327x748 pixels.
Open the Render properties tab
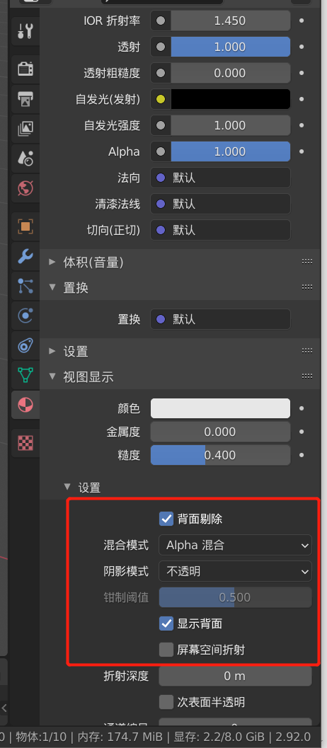[x=25, y=68]
